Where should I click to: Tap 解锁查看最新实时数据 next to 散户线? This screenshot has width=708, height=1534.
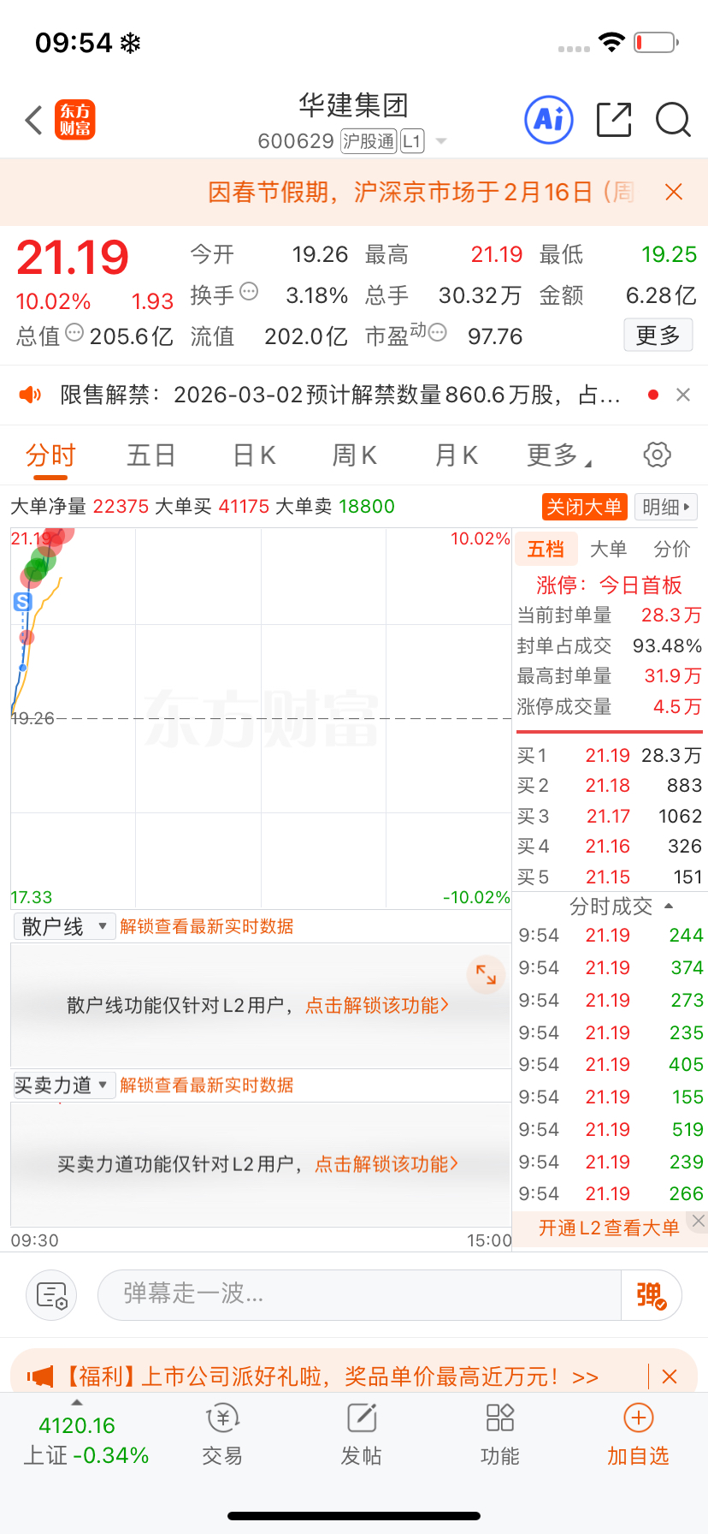(x=207, y=926)
